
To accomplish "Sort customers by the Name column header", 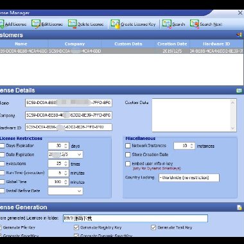I will (24, 44).
